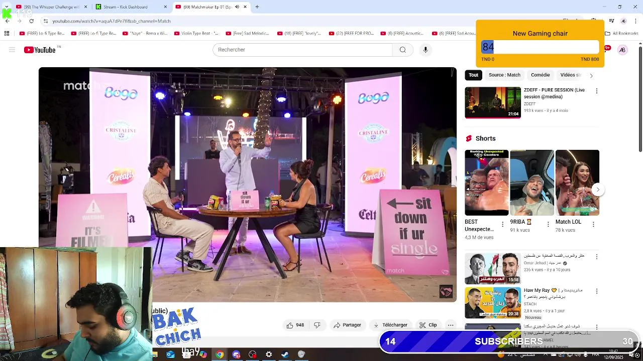Open options for Match LOL short
The width and height of the screenshot is (643, 361).
point(593,224)
